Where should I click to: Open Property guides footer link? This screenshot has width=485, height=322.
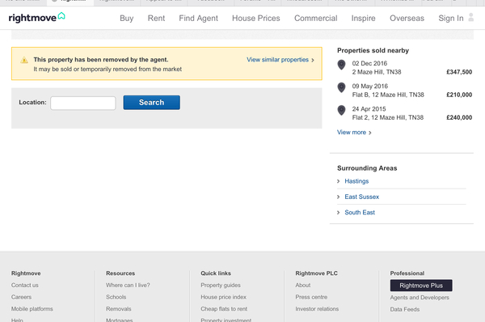click(x=221, y=285)
